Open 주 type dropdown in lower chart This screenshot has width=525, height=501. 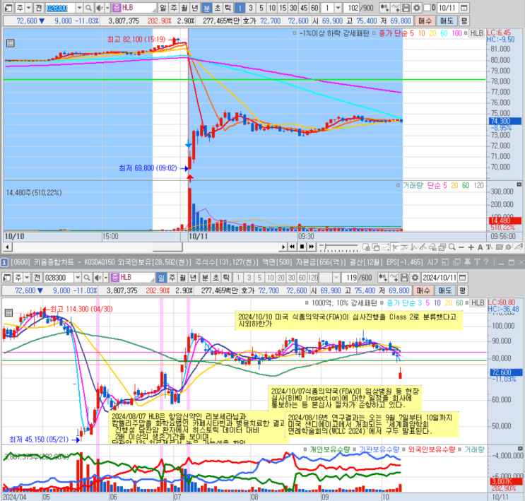click(x=27, y=277)
